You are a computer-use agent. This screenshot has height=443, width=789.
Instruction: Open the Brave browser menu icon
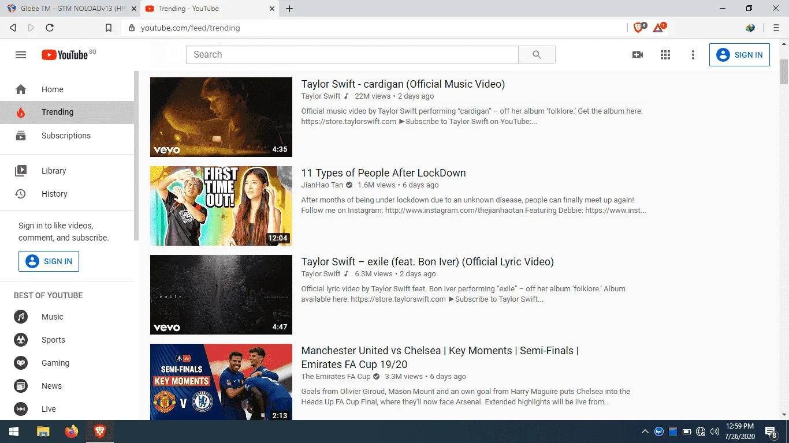776,28
